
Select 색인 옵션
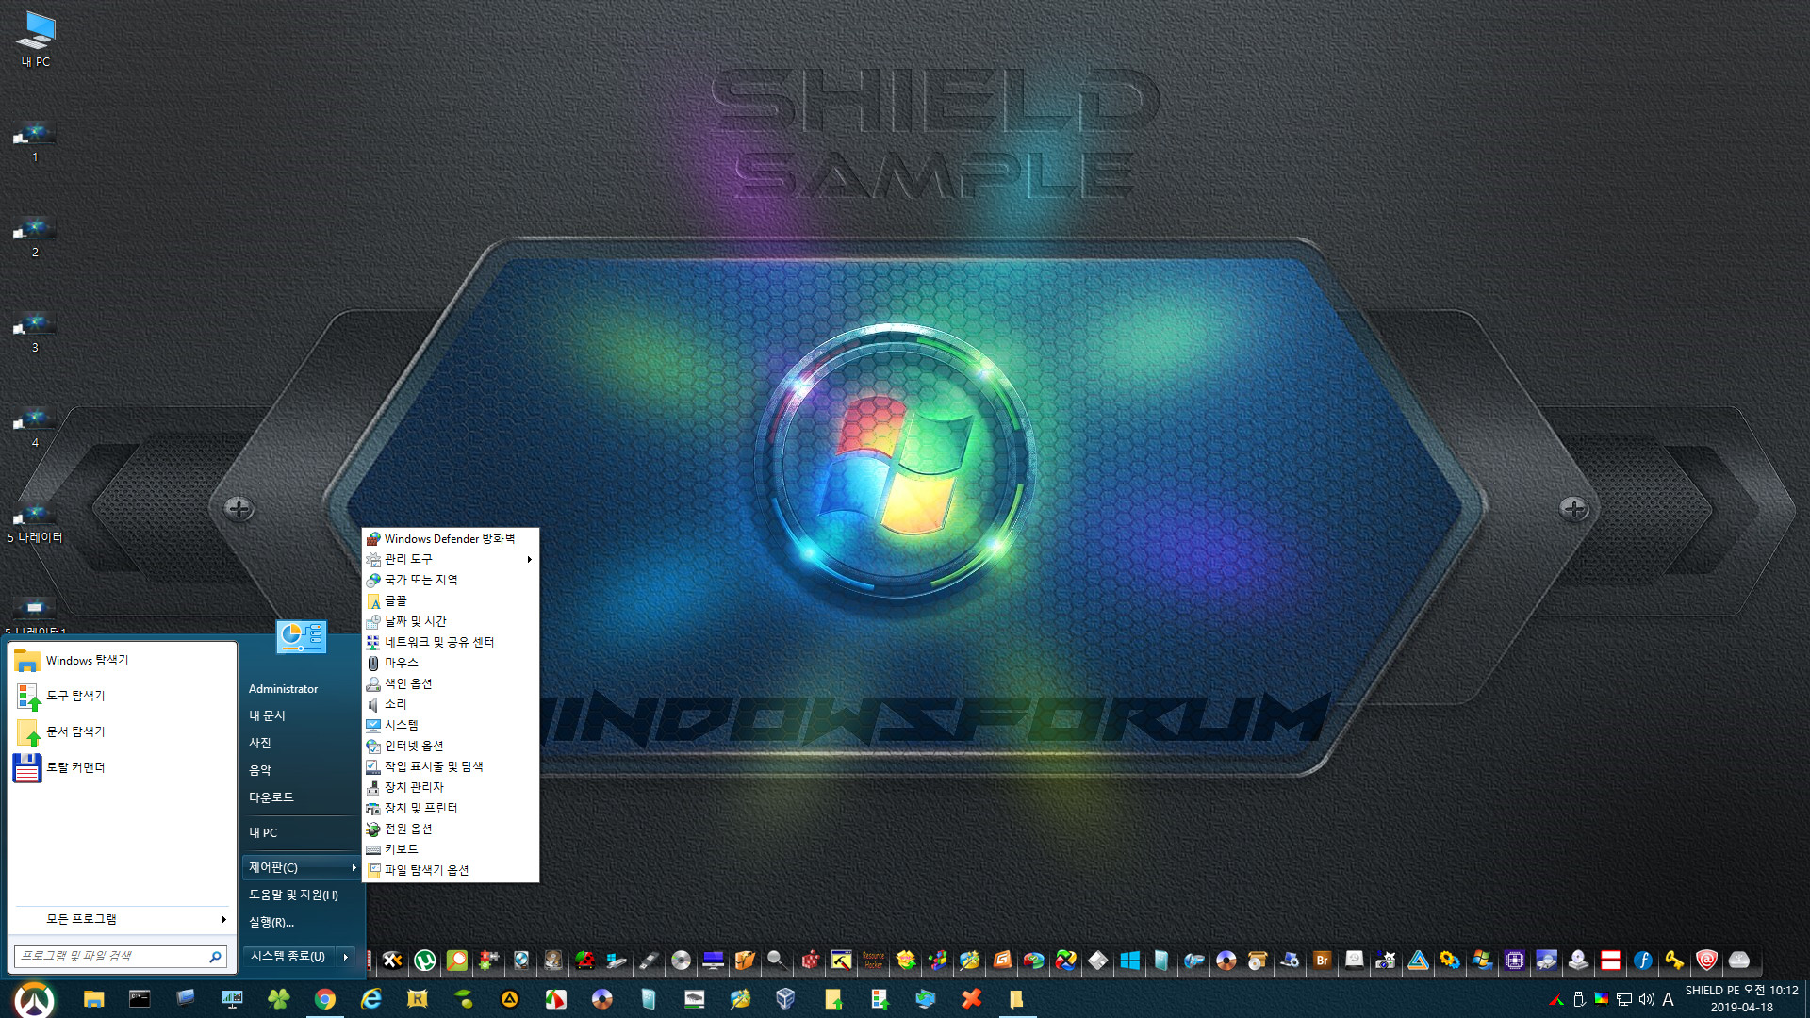451,683
